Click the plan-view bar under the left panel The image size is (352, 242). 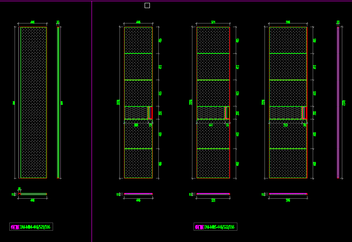coord(32,194)
